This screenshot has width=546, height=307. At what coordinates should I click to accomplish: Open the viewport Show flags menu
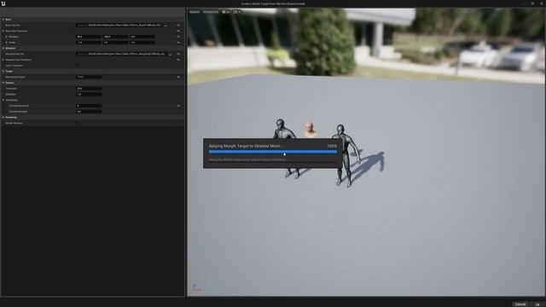tap(237, 12)
